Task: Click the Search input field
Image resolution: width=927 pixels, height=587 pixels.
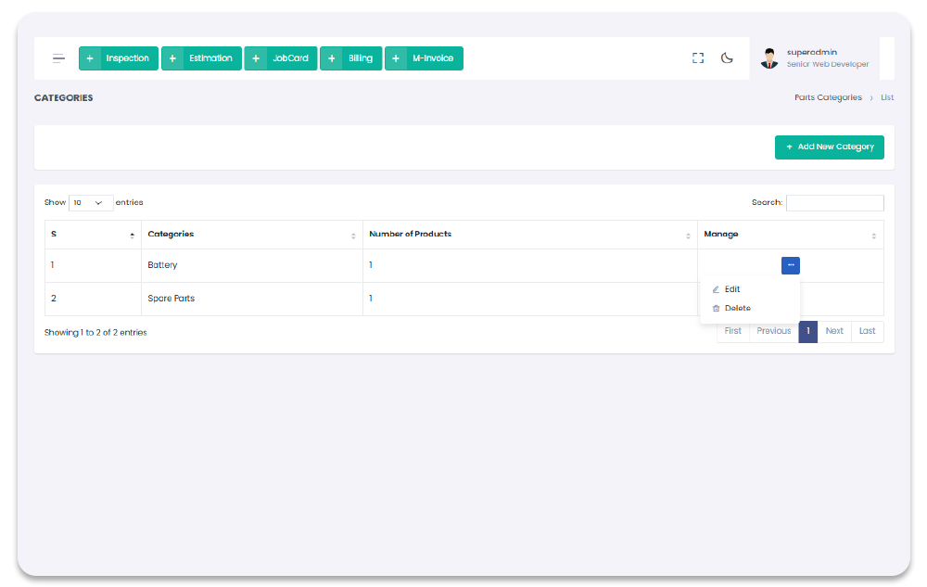Action: click(834, 202)
